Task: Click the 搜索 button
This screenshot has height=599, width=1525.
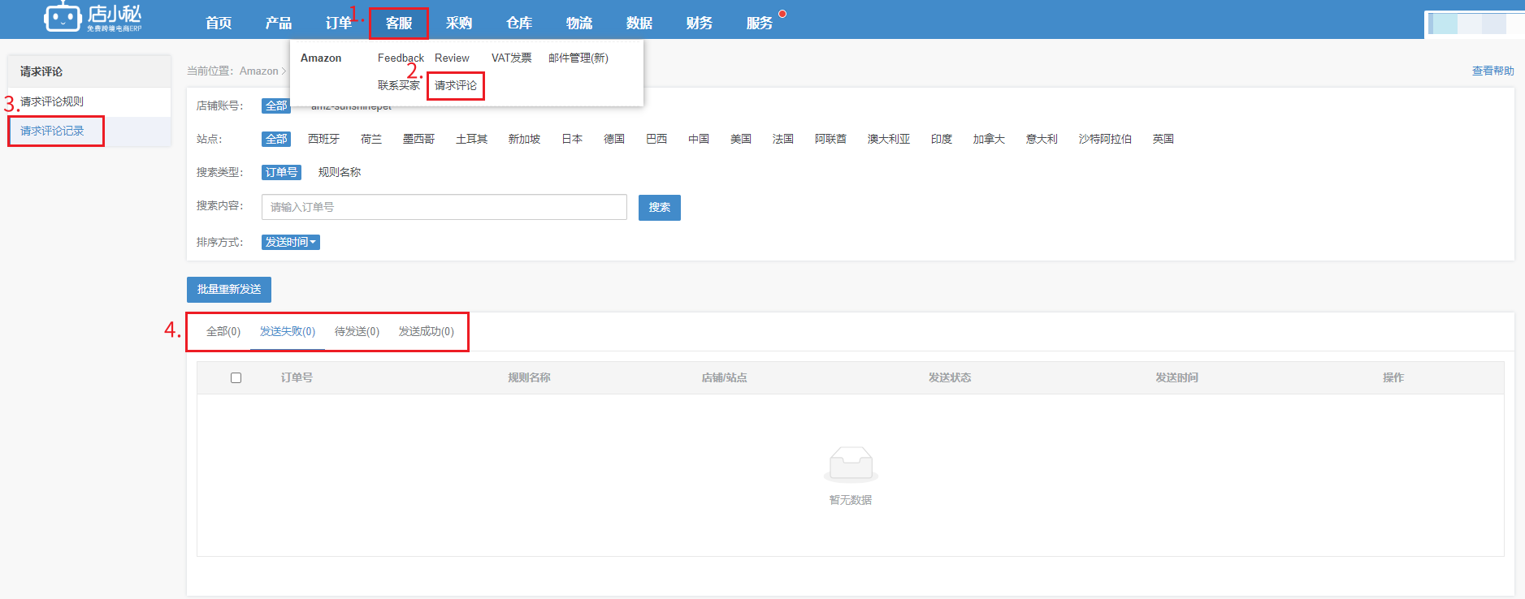Action: (x=660, y=208)
